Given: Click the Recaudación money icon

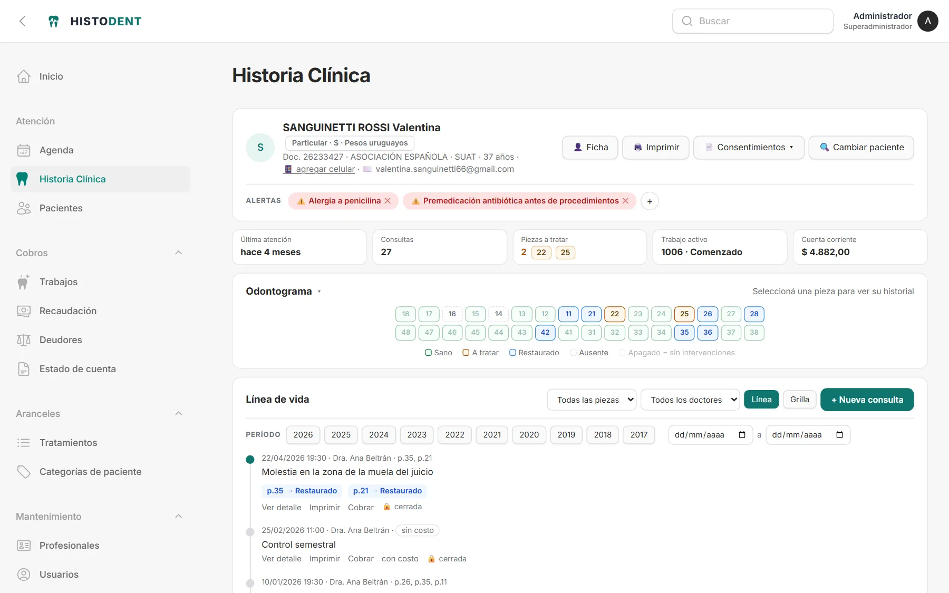Looking at the screenshot, I should [x=24, y=311].
